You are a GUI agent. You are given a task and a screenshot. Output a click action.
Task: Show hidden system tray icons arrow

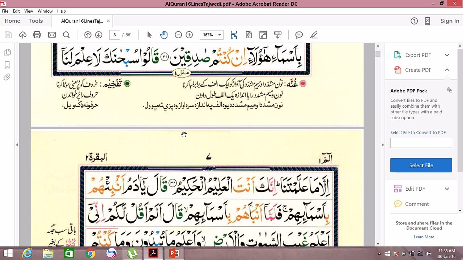pyautogui.click(x=379, y=253)
